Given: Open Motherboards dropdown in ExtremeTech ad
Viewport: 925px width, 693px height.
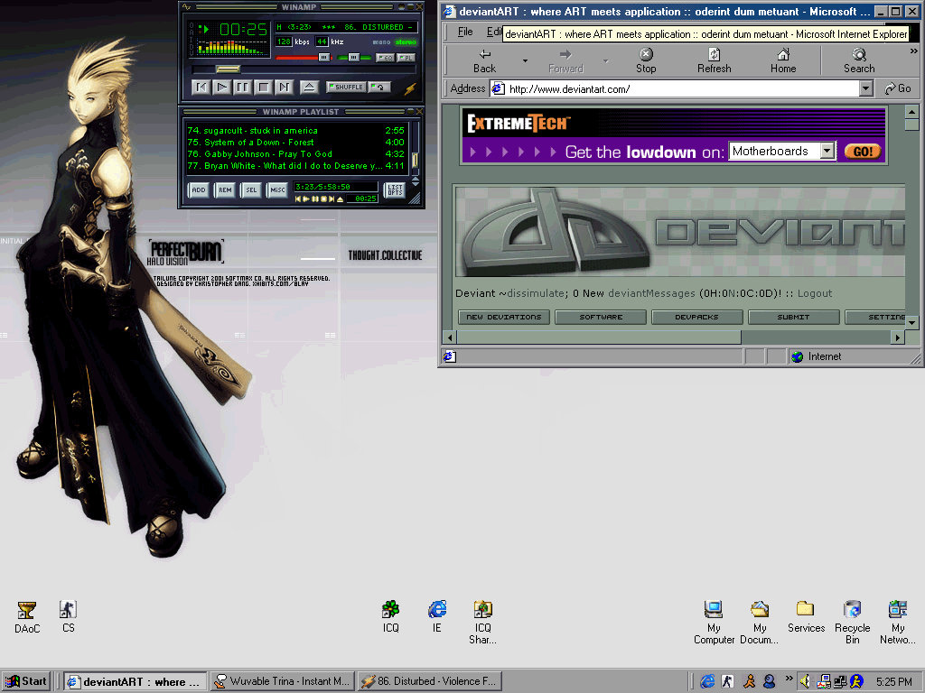Looking at the screenshot, I should click(827, 151).
